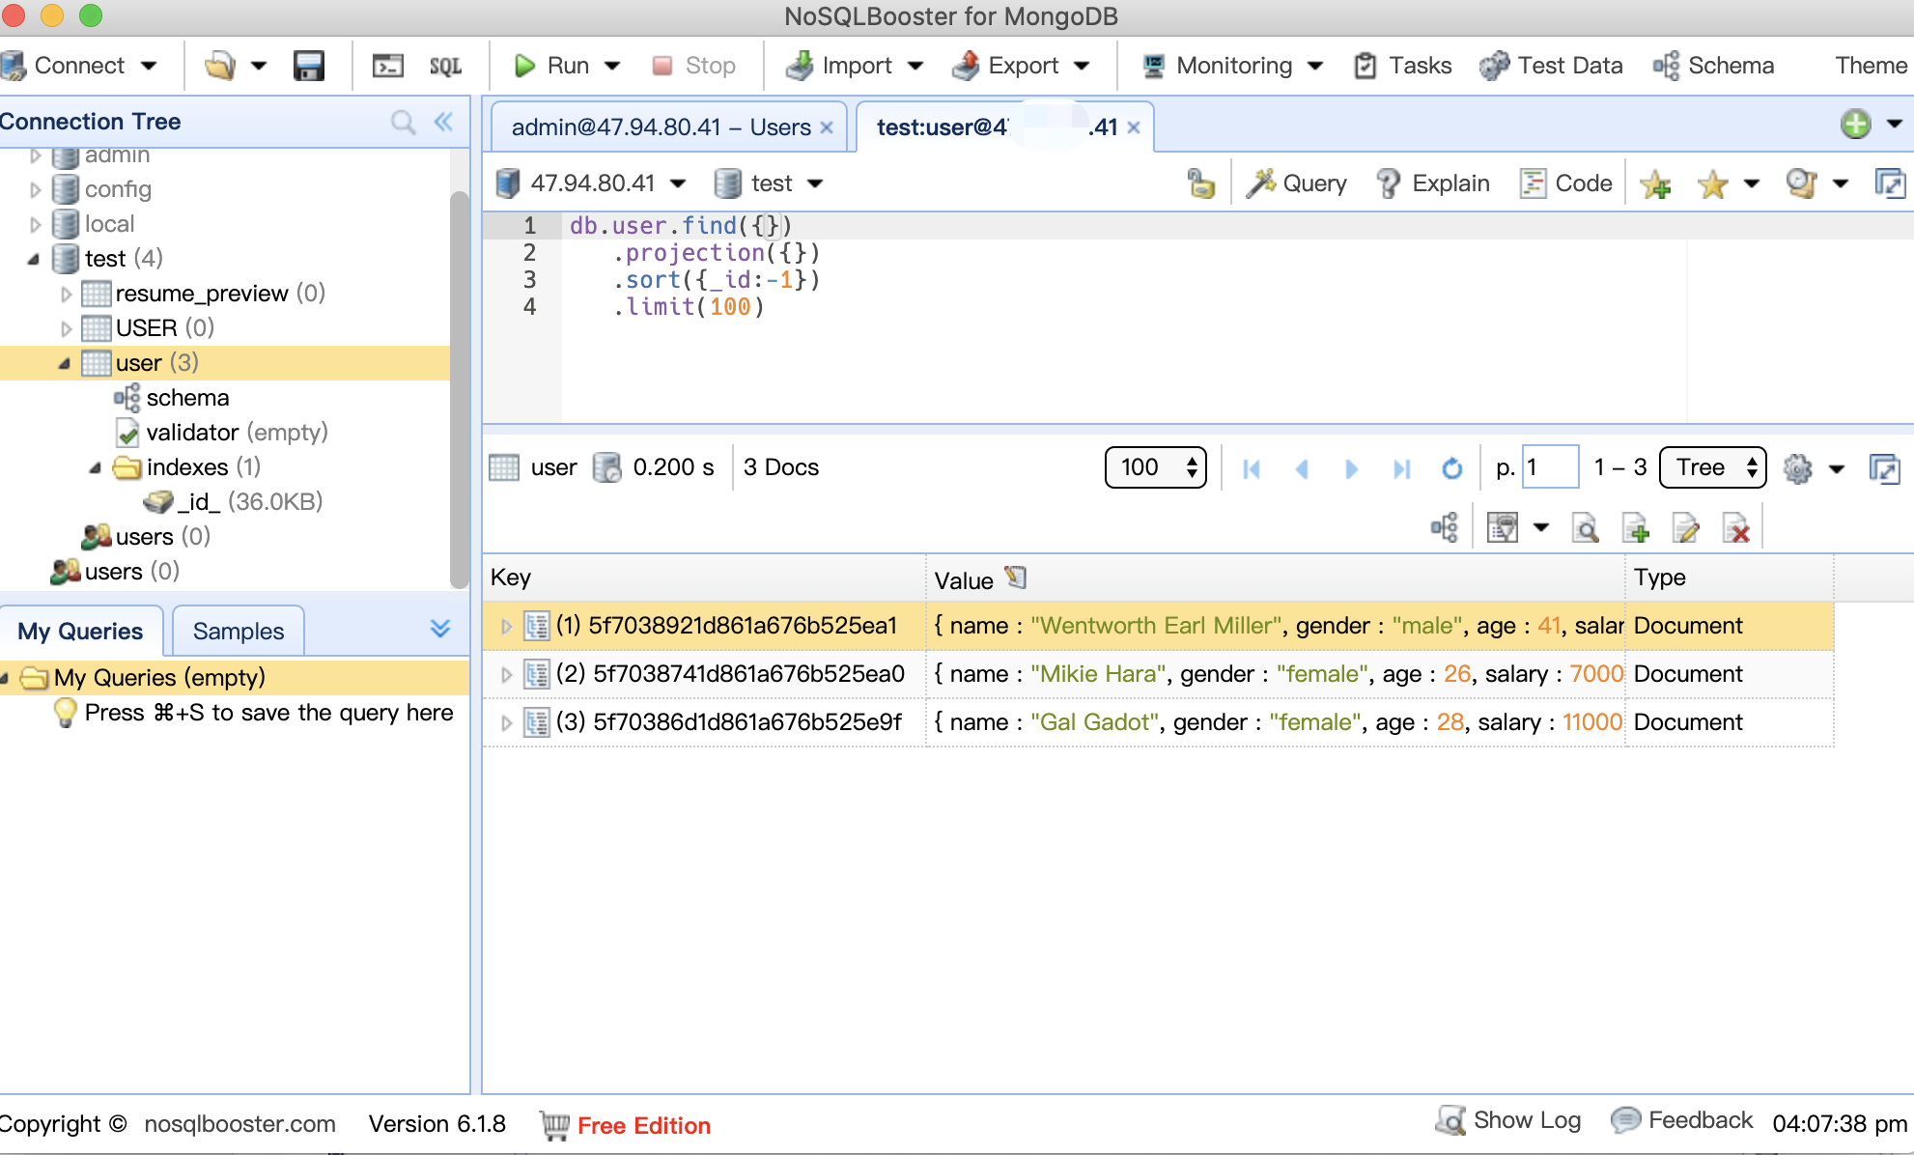Screen dimensions: 1914x1155
Task: Expand the config database node
Action: (x=36, y=189)
